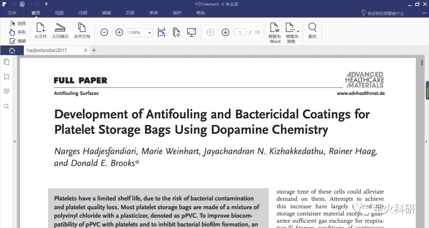Expand the quick access toolbar dropdown arrow
This screenshot has height=228, width=429.
click(x=46, y=4)
